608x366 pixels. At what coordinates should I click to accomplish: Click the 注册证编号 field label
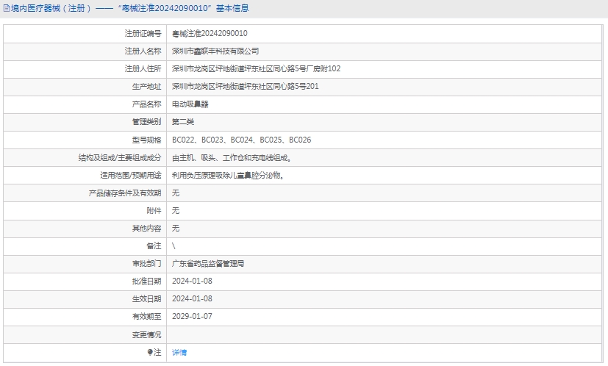tap(143, 34)
